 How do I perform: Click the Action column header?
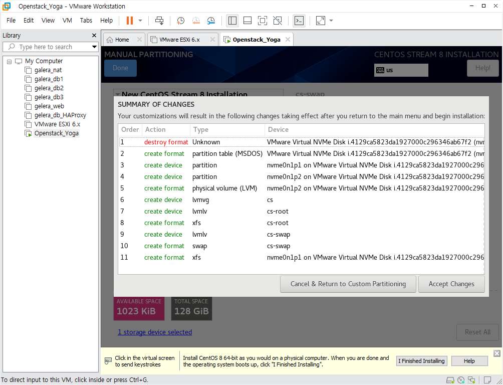coord(166,130)
